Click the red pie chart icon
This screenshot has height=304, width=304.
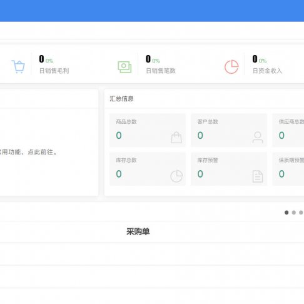coord(231,67)
